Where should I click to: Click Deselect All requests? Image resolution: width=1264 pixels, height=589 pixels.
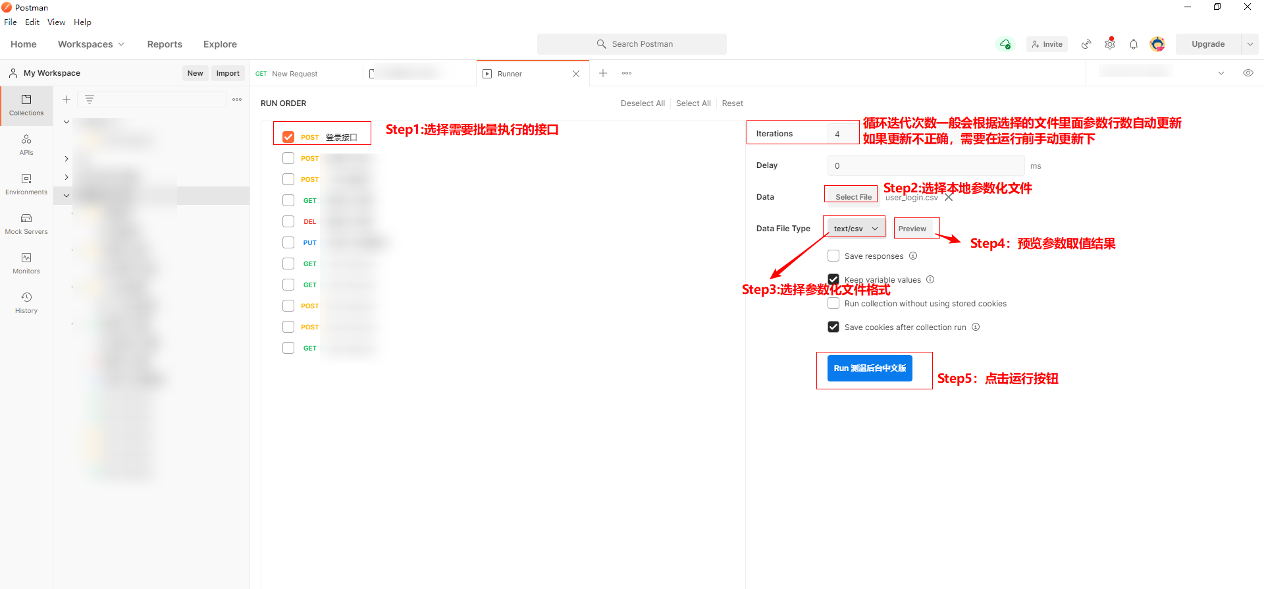point(643,103)
